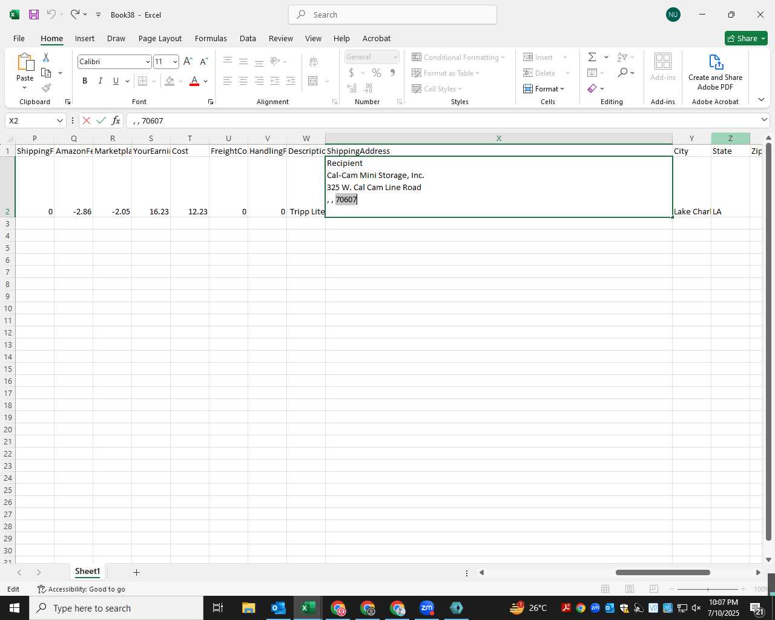This screenshot has height=620, width=775.
Task: Switch to the Acrobat tab
Action: [377, 38]
